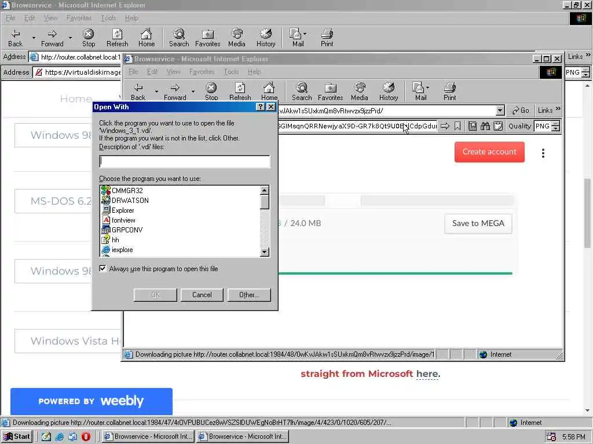Screen dimensions: 593x444
Task: Open the Mail dropdown in front window toolbar
Action: point(428,87)
